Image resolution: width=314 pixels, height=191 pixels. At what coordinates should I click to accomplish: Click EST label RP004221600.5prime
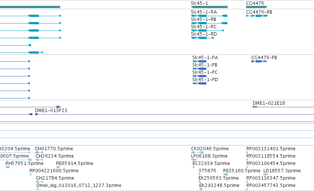[54, 171]
